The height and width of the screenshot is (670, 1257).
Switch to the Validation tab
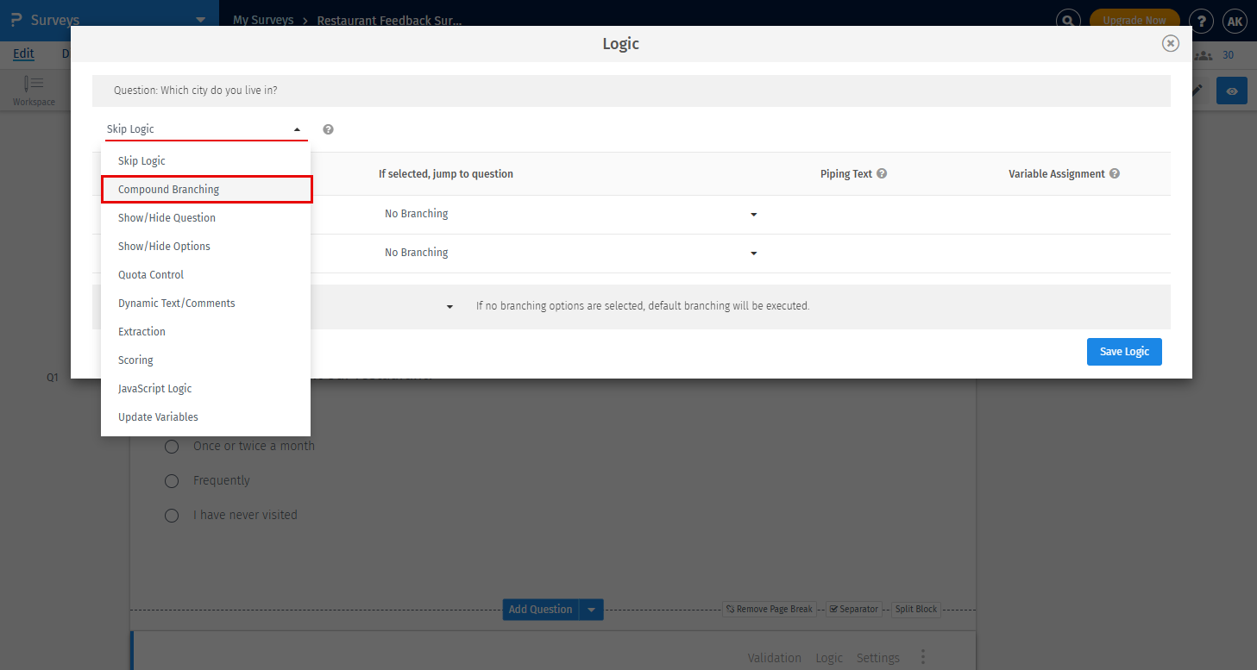coord(774,657)
